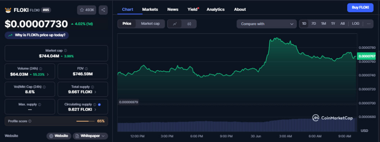380x142 pixels.
Task: Expand the Total supply 9.66T FLOKI details
Action: pyautogui.click(x=83, y=89)
